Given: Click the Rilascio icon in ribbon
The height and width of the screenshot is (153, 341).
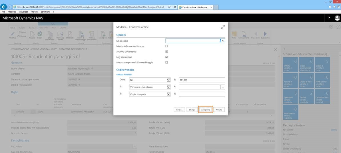Looking at the screenshot, I should pos(32,34).
